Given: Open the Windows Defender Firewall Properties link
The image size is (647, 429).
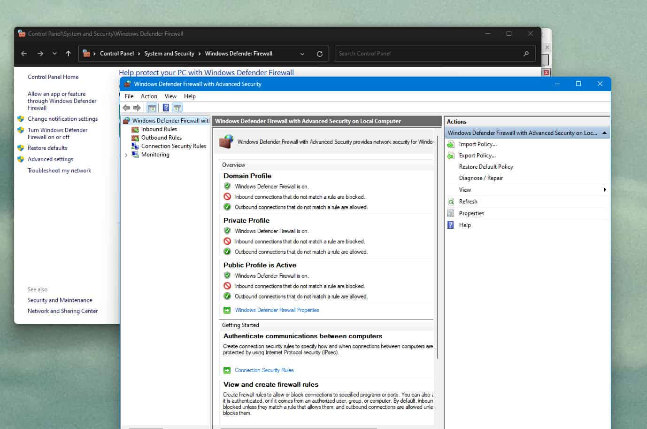Looking at the screenshot, I should pos(277,310).
